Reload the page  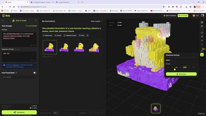point(10,7)
